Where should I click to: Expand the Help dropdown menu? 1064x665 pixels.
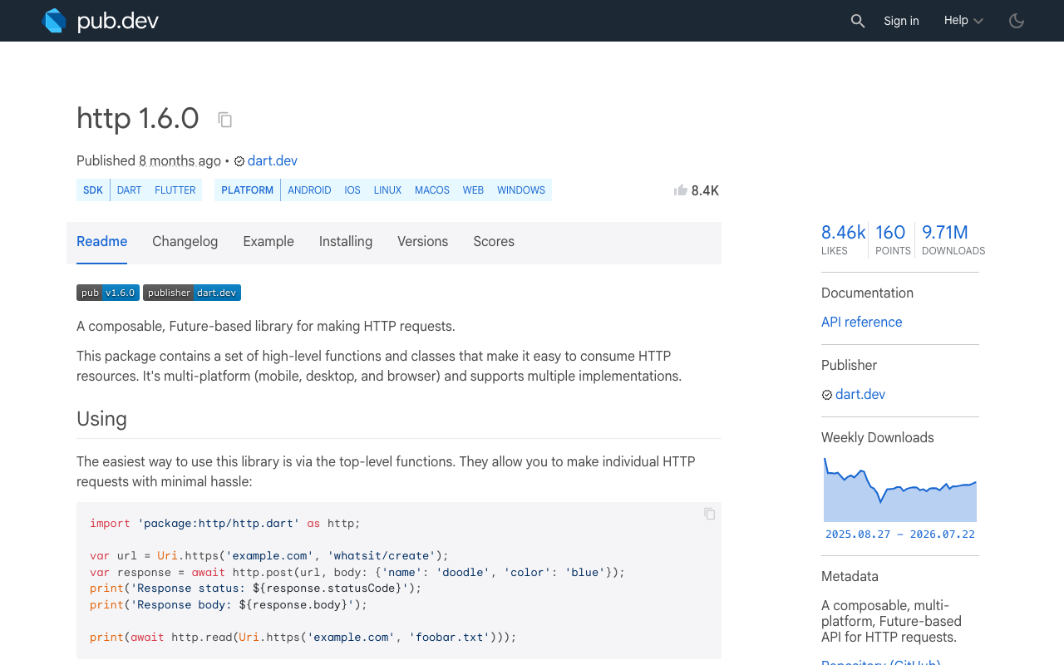tap(963, 21)
